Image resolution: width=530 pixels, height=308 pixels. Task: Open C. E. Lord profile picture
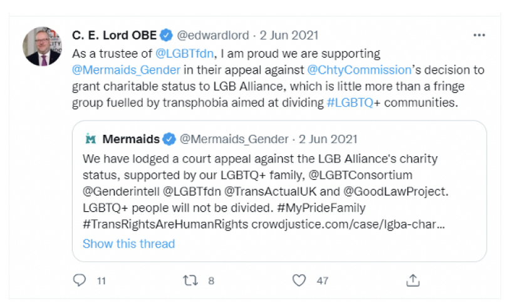pyautogui.click(x=43, y=47)
